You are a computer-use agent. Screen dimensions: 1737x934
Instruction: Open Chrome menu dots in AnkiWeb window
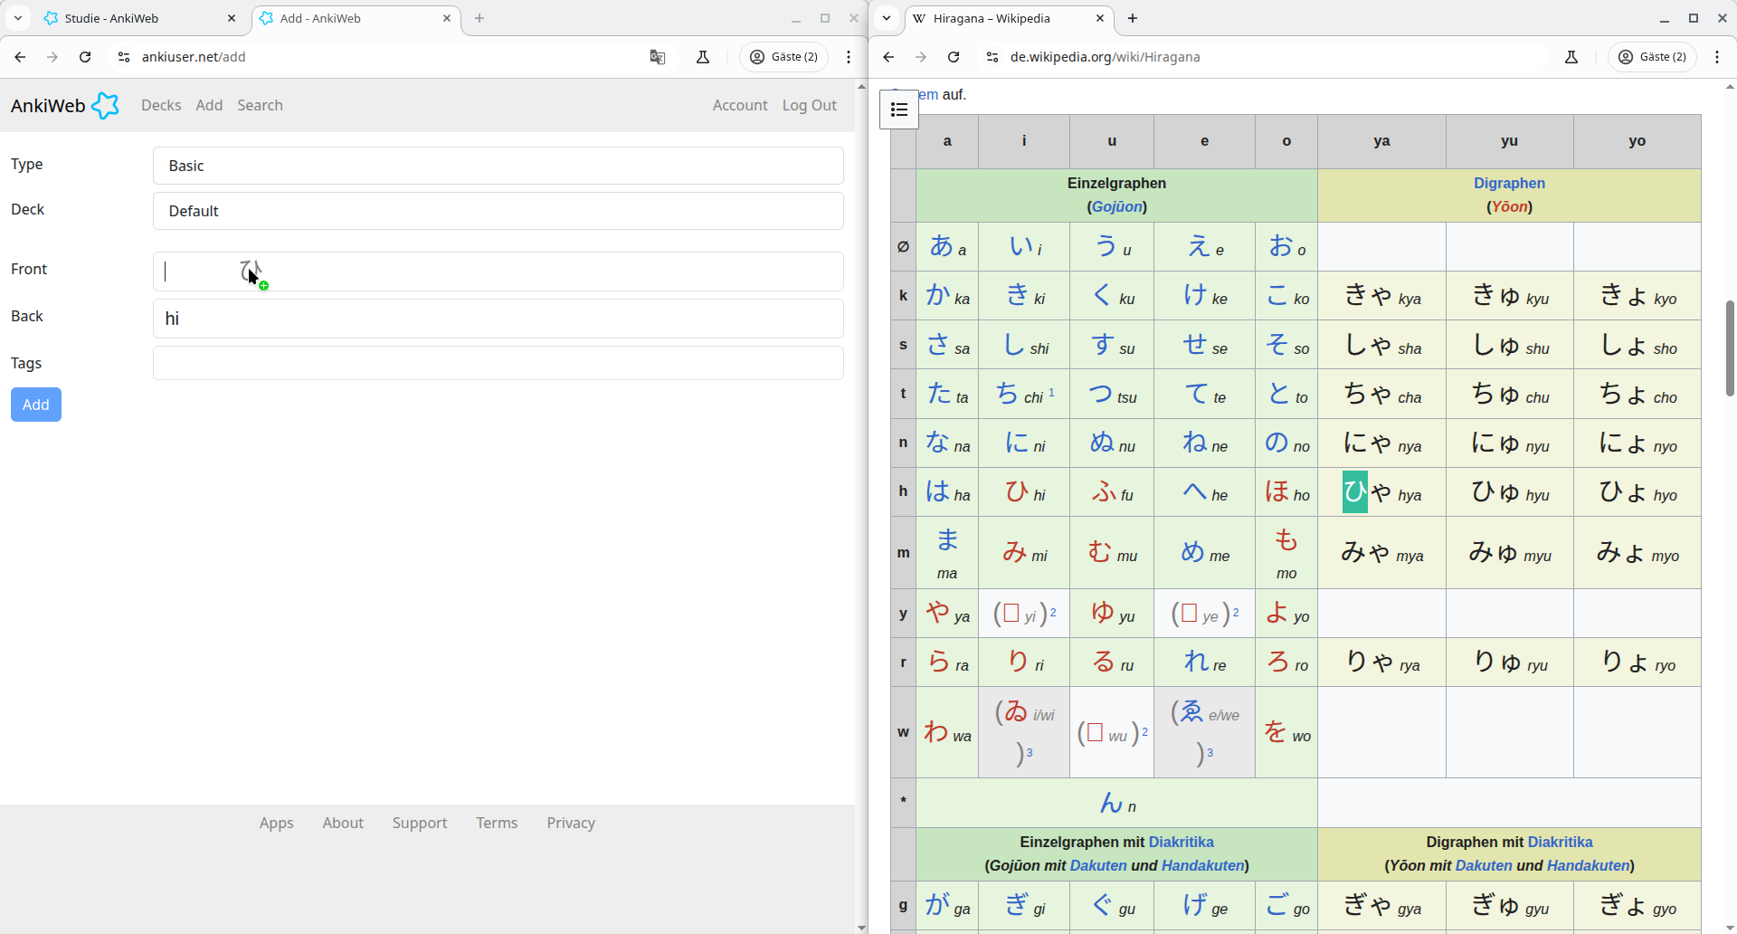point(849,57)
